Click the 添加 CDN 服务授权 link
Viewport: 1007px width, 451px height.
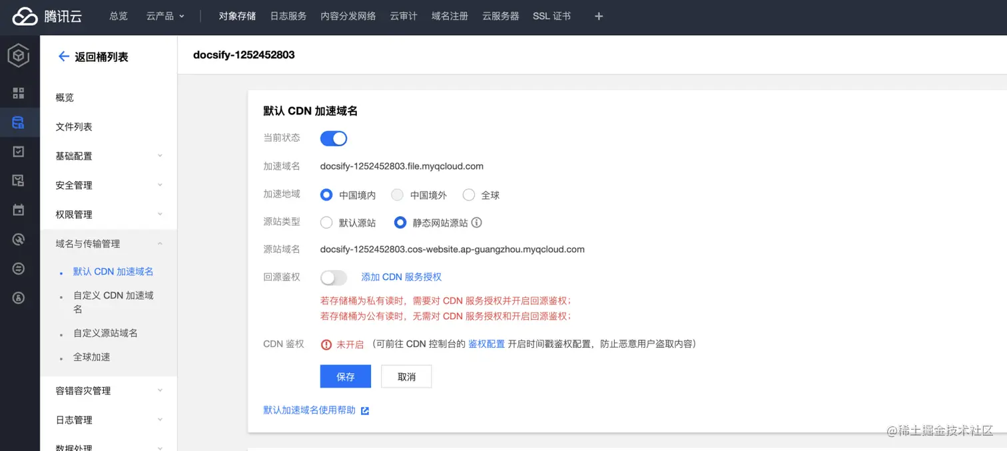[x=402, y=277]
